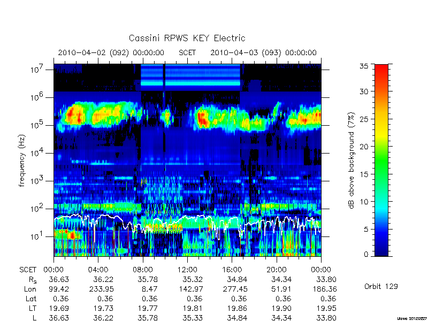Click the 10 value on the color scale
Screen dimensions: 428x321
click(364, 202)
